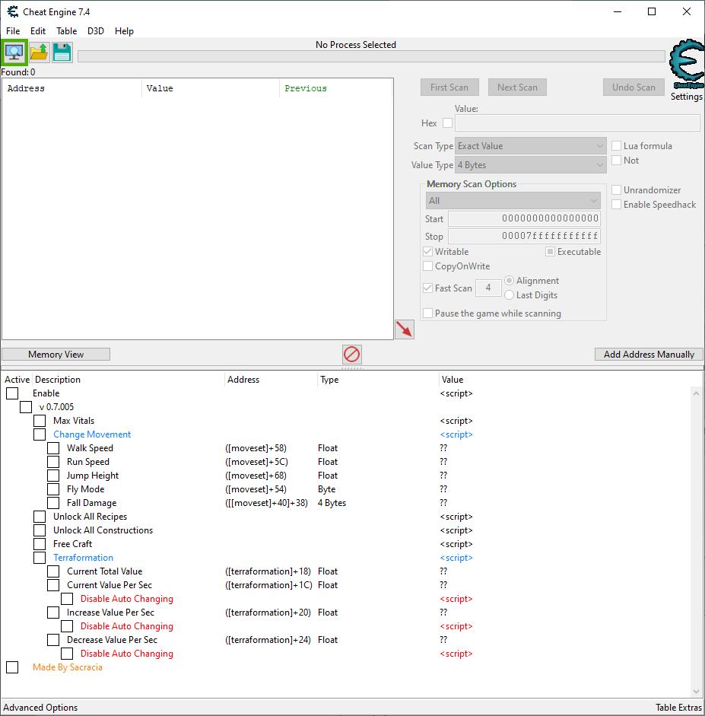Open the D3D menu

point(96,31)
